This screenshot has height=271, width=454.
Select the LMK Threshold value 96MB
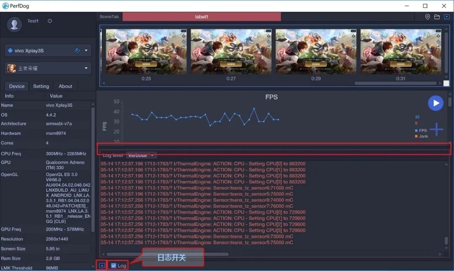point(52,268)
